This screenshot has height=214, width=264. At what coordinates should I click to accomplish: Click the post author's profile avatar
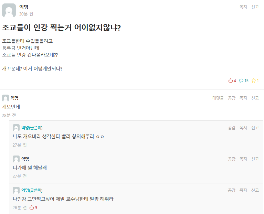pyautogui.click(x=9, y=10)
